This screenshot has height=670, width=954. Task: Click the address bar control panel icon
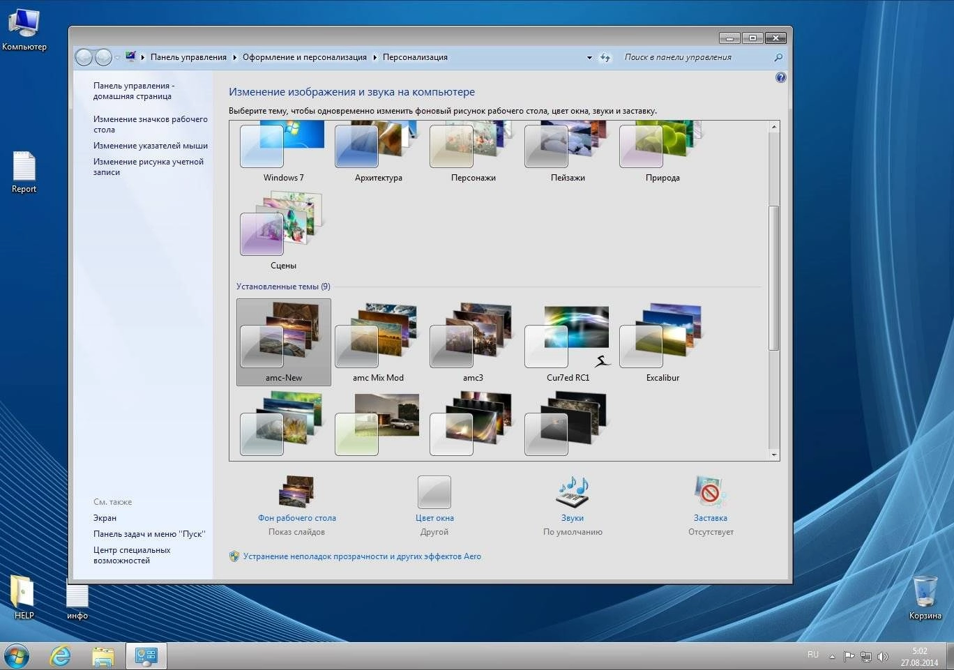click(131, 57)
